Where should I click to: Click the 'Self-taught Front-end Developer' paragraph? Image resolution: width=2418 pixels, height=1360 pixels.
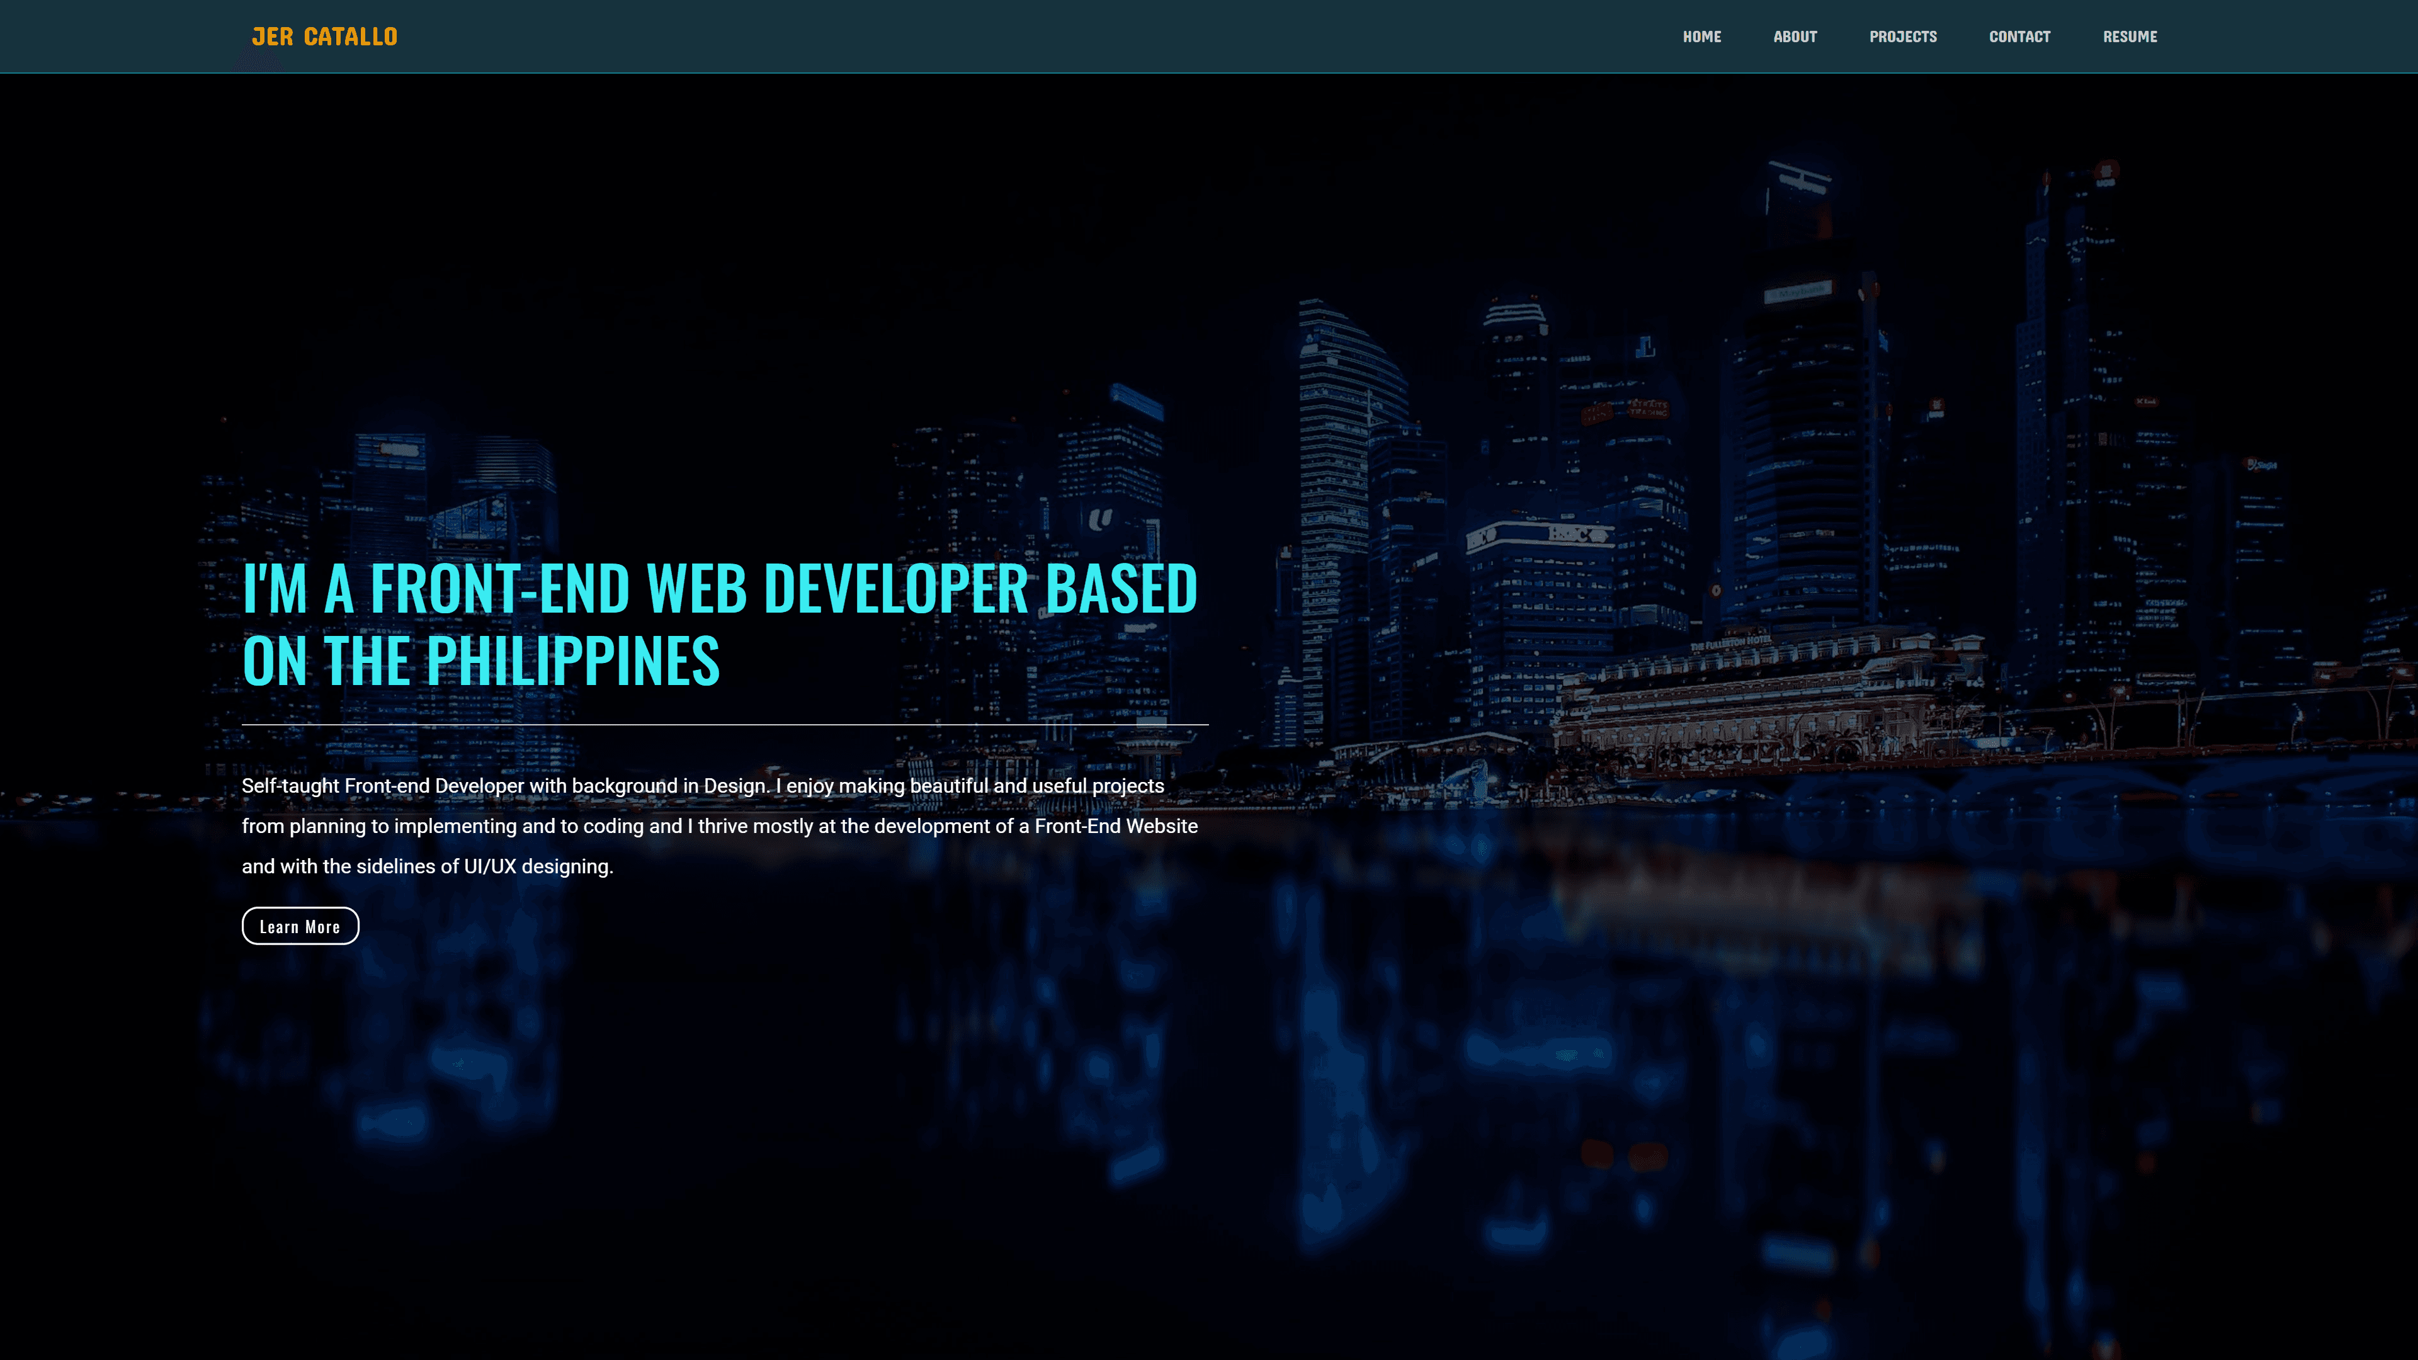point(720,826)
